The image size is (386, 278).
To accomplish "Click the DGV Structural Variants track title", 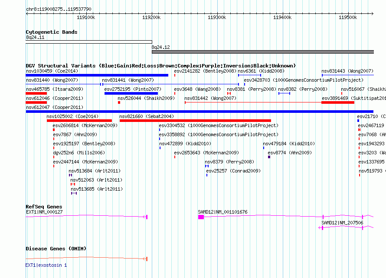I will (x=161, y=66).
